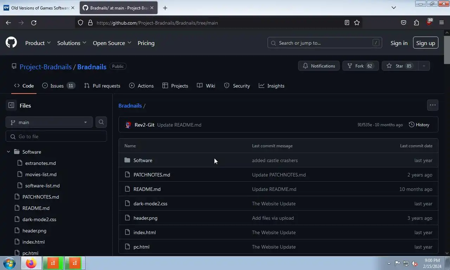Screen dimensions: 450x270
Task: Click the volume icon in system tray
Action: click(414, 263)
